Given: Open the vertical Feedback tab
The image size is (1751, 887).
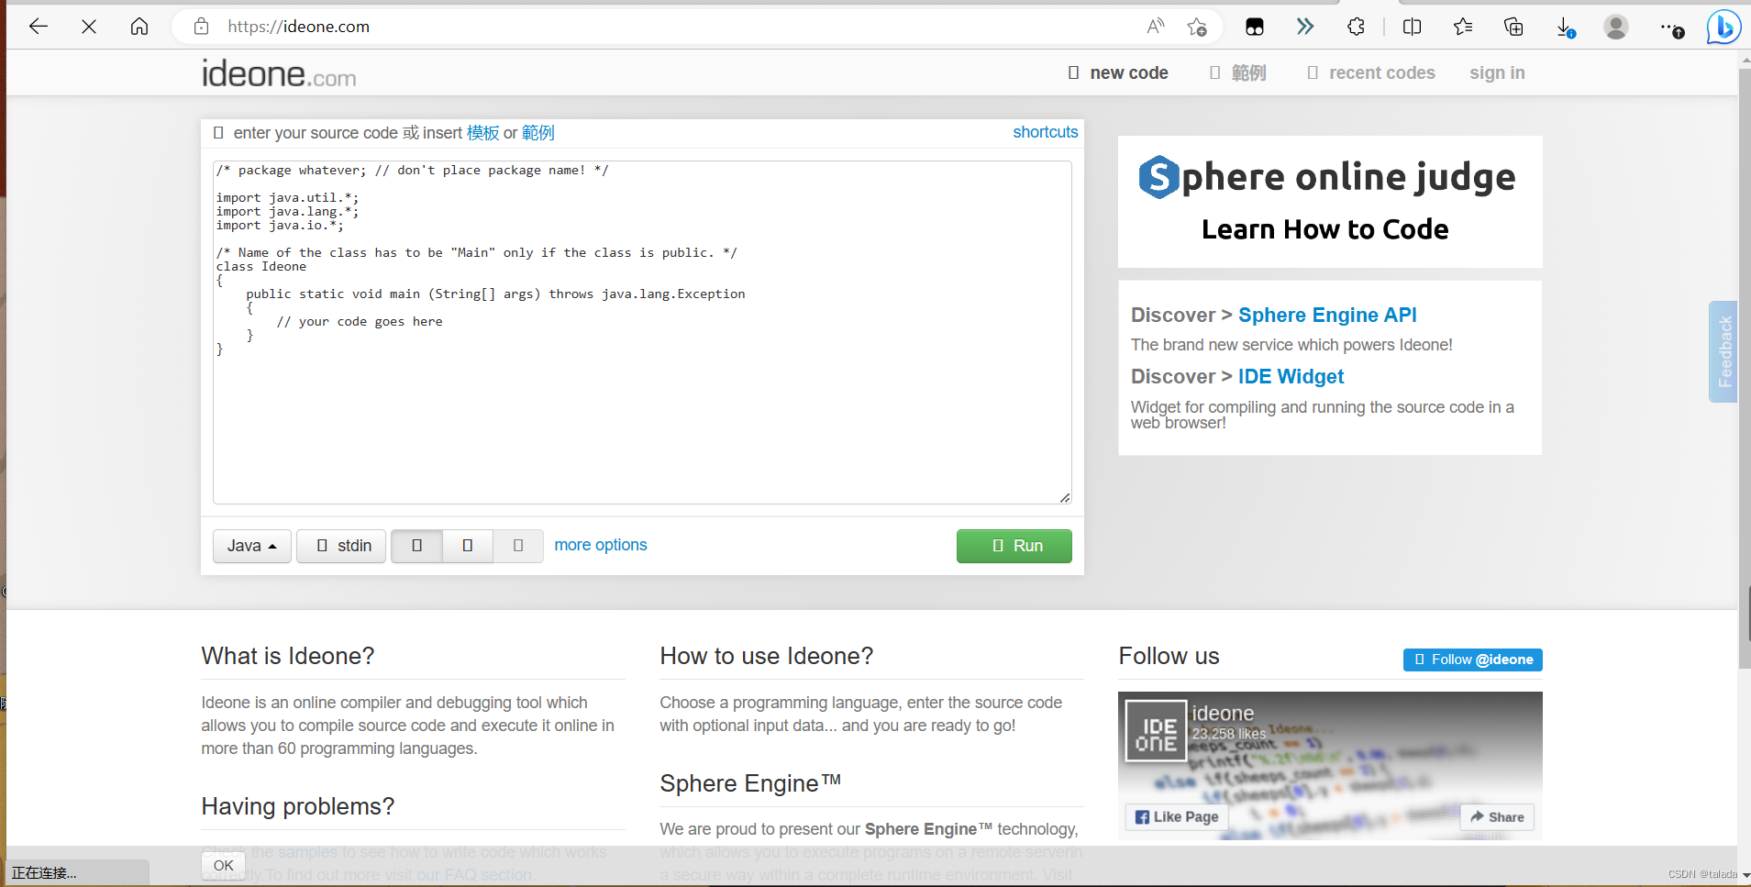Looking at the screenshot, I should pos(1723,351).
